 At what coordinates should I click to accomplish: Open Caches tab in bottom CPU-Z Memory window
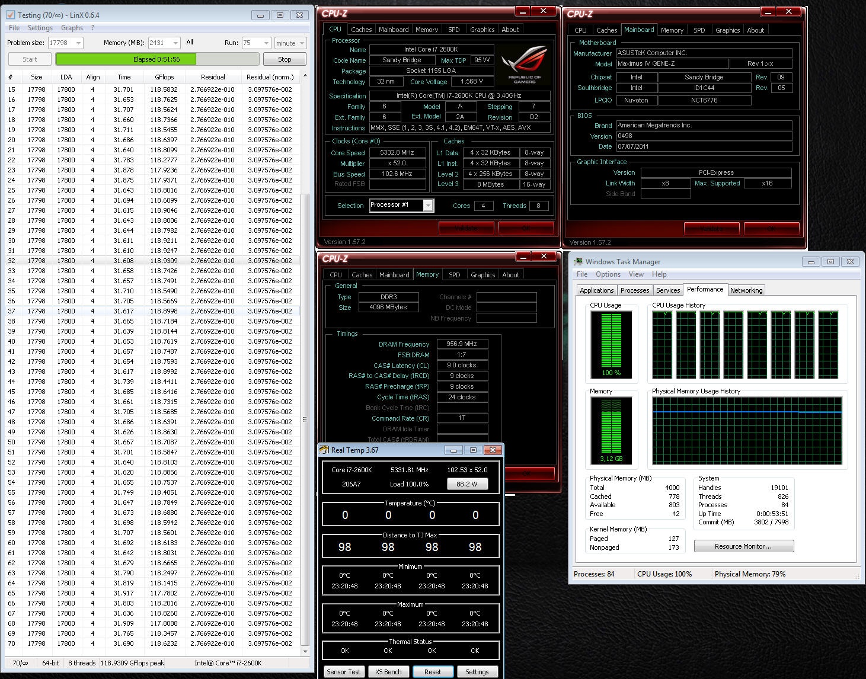point(362,275)
